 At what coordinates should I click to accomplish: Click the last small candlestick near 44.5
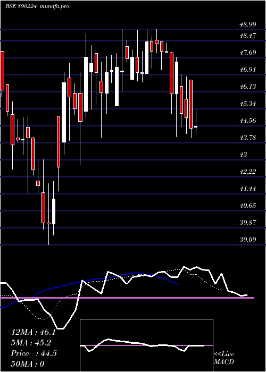pos(196,126)
